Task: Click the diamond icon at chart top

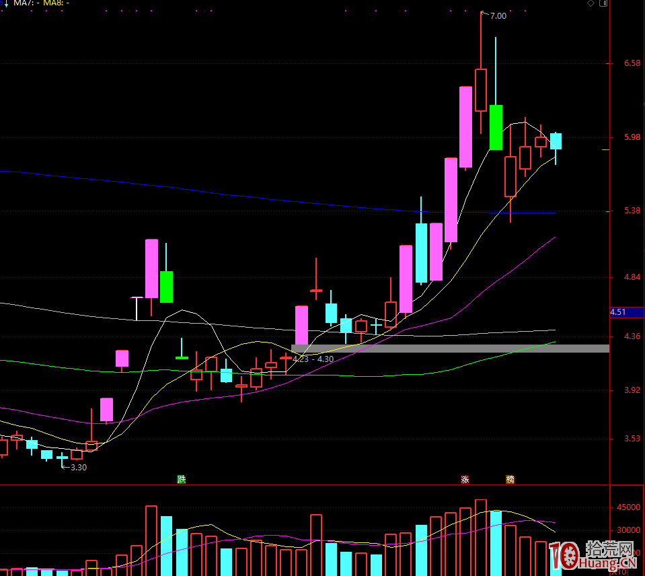Action: 591,3
